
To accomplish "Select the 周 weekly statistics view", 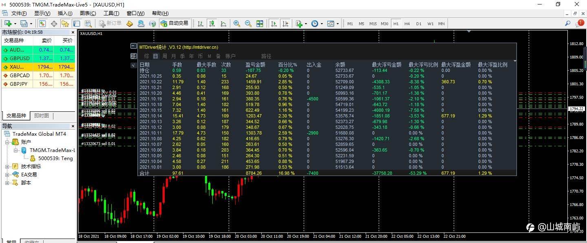I will point(164,56).
